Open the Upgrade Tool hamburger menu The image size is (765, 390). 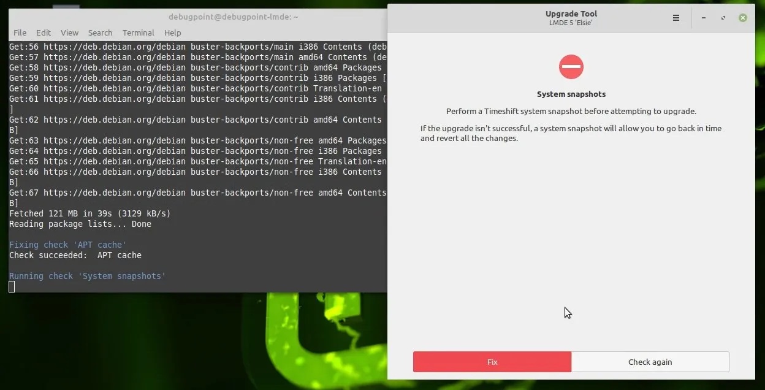coord(676,18)
